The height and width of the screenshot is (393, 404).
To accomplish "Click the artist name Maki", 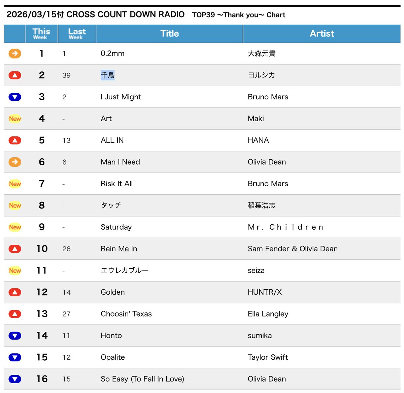I will 256,119.
